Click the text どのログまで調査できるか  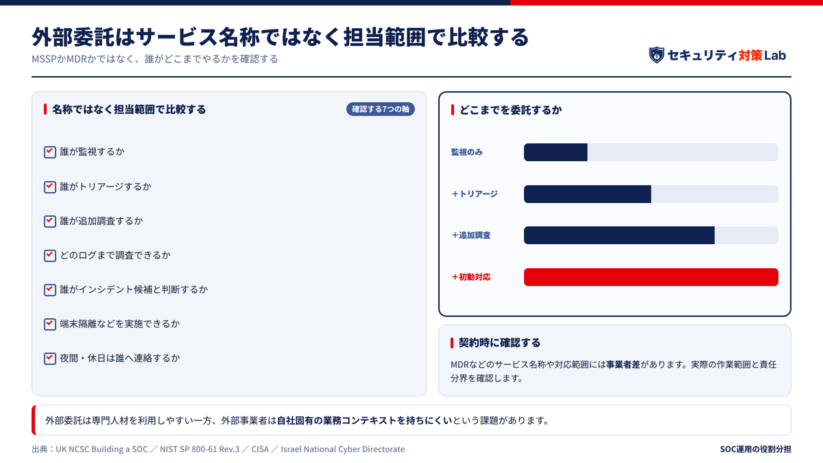click(115, 255)
